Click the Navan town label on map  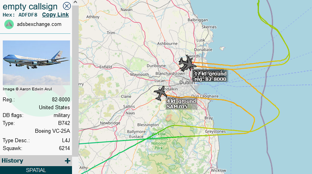(126, 9)
